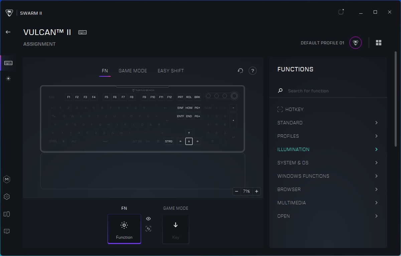Screen dimensions: 401x256
Task: Select the PRT key on the keyboard
Action: click(180, 97)
